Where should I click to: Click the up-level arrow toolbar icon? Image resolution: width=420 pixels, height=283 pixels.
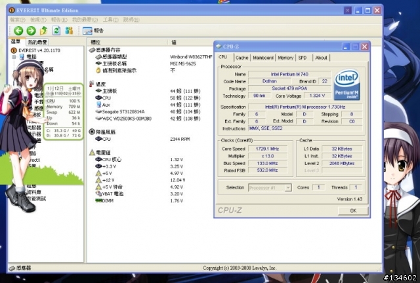[43, 31]
